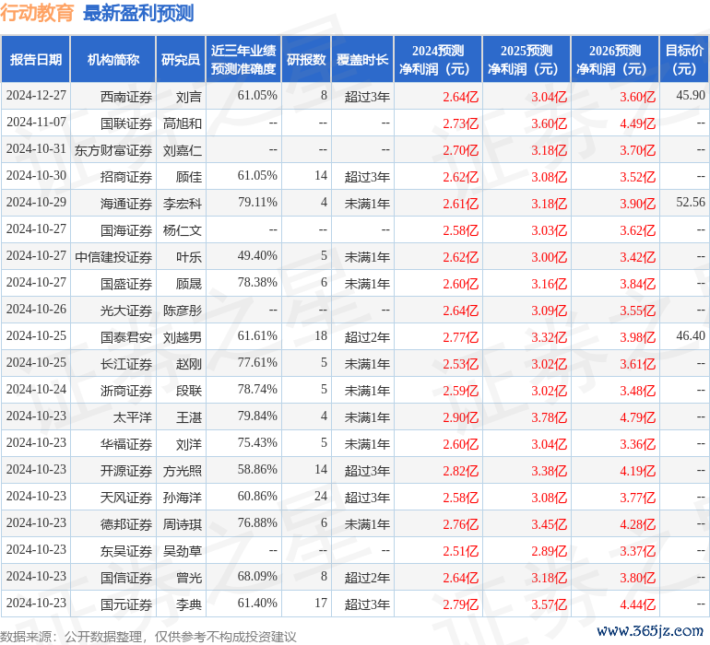The image size is (710, 645).
Task: Click analyst name 陈彦彤
Action: (182, 310)
